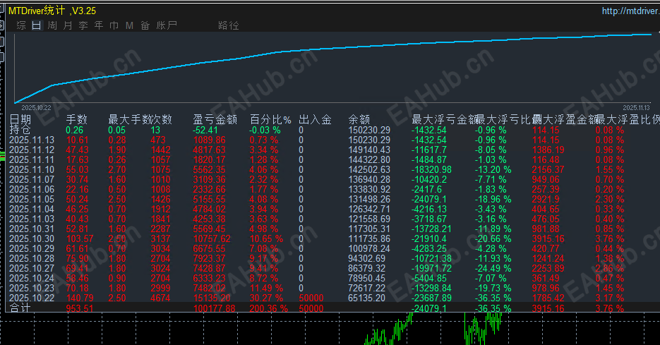Select the 日 daily tab

pos(37,25)
